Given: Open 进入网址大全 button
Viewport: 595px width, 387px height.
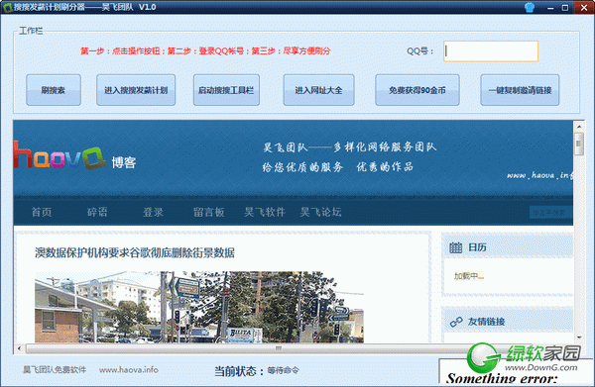Looking at the screenshot, I should point(318,90).
